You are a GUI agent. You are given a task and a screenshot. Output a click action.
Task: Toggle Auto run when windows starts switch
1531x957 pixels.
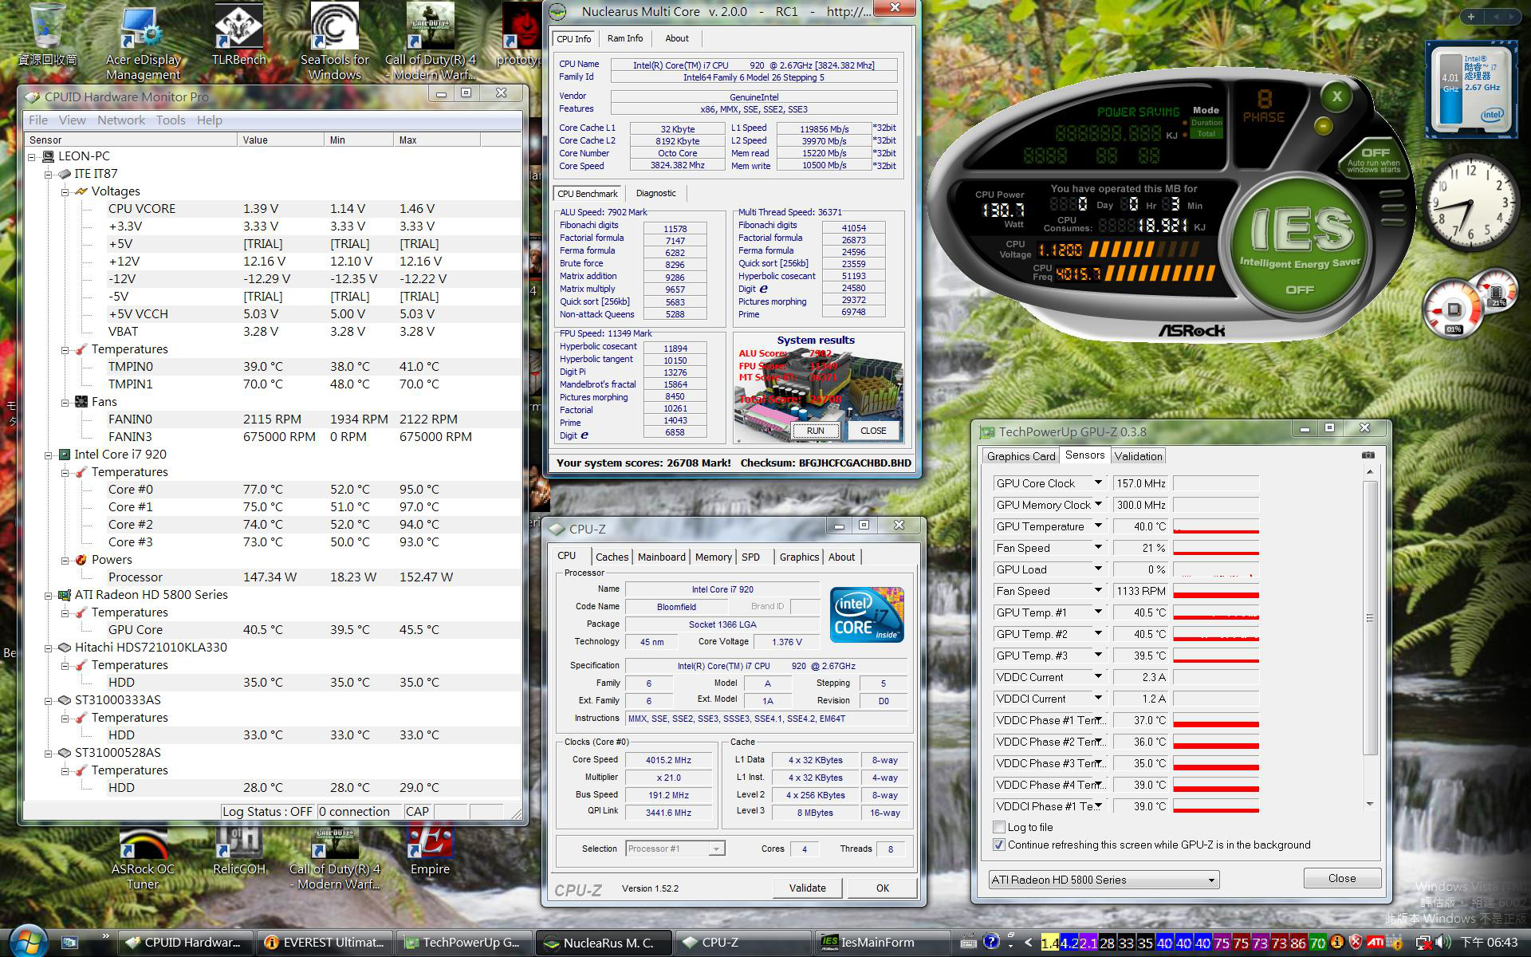click(1374, 159)
